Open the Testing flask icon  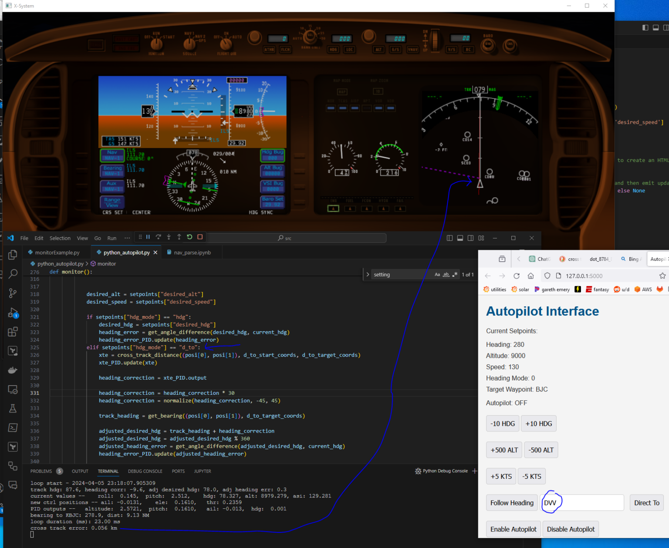(x=13, y=408)
